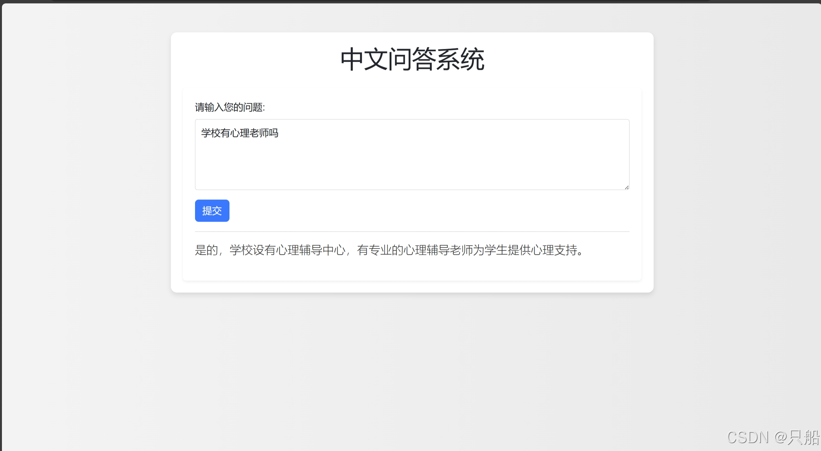Click the character 中 in the title
821x451 pixels.
352,60
